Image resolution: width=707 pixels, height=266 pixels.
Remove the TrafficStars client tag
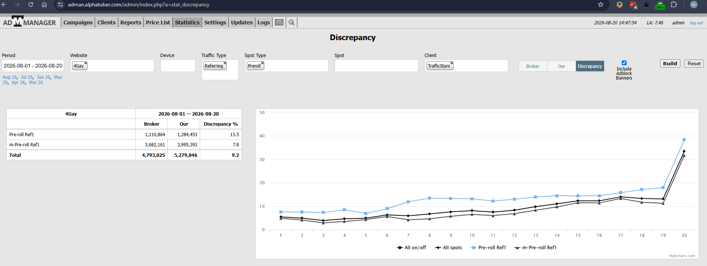click(452, 63)
